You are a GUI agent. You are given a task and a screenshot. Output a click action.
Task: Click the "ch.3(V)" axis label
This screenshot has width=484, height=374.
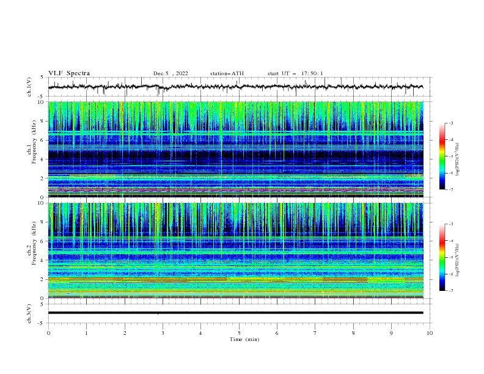click(x=29, y=313)
